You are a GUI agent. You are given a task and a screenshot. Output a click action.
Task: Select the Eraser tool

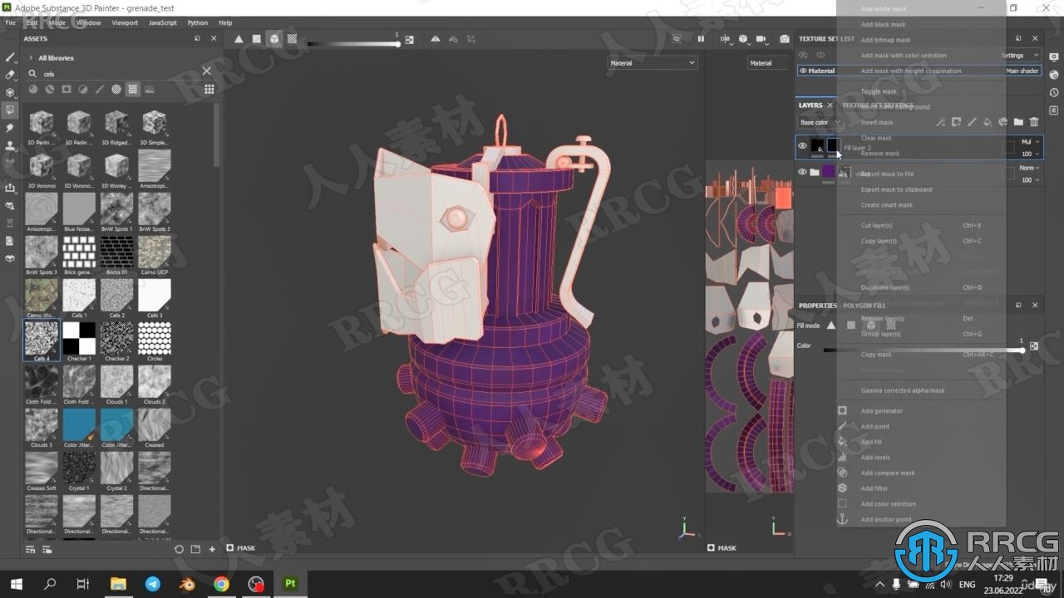[x=10, y=75]
